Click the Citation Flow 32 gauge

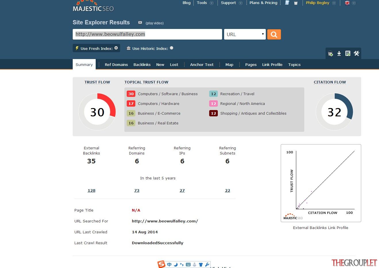point(334,112)
